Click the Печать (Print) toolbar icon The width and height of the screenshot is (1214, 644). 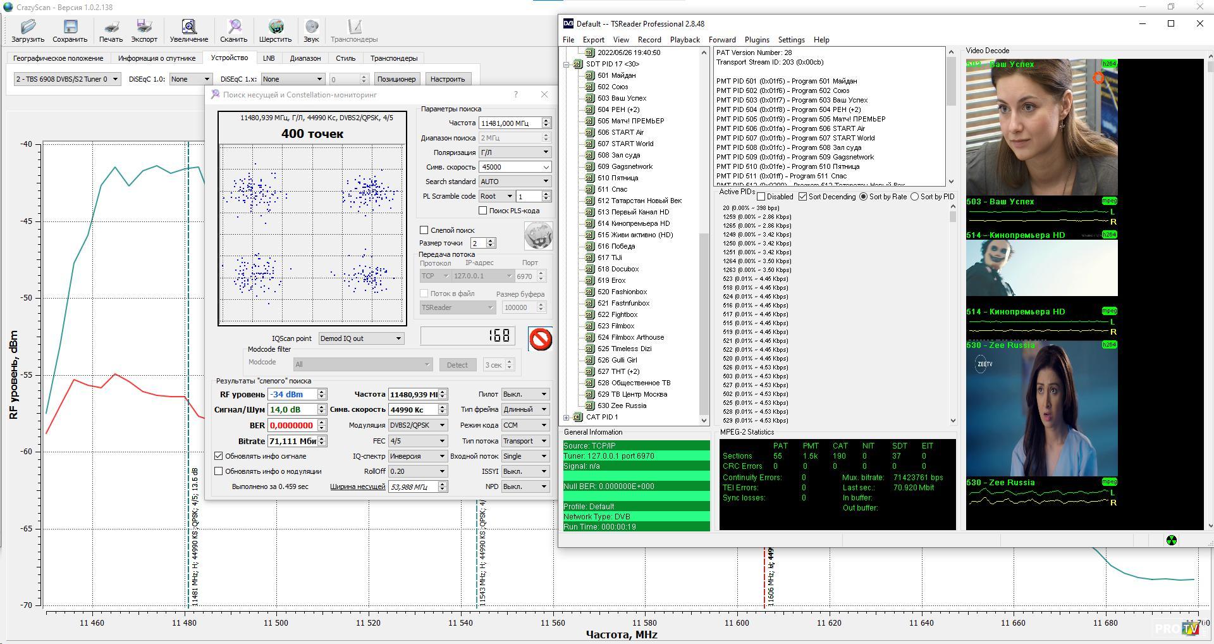111,27
